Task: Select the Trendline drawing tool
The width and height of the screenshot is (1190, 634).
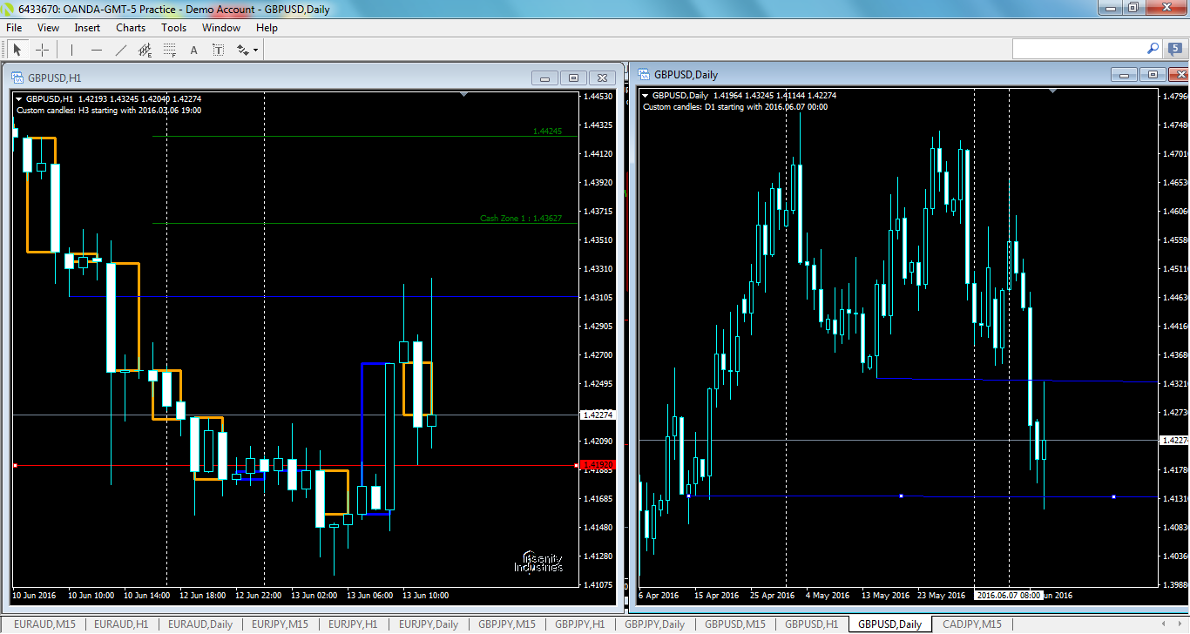Action: [120, 50]
